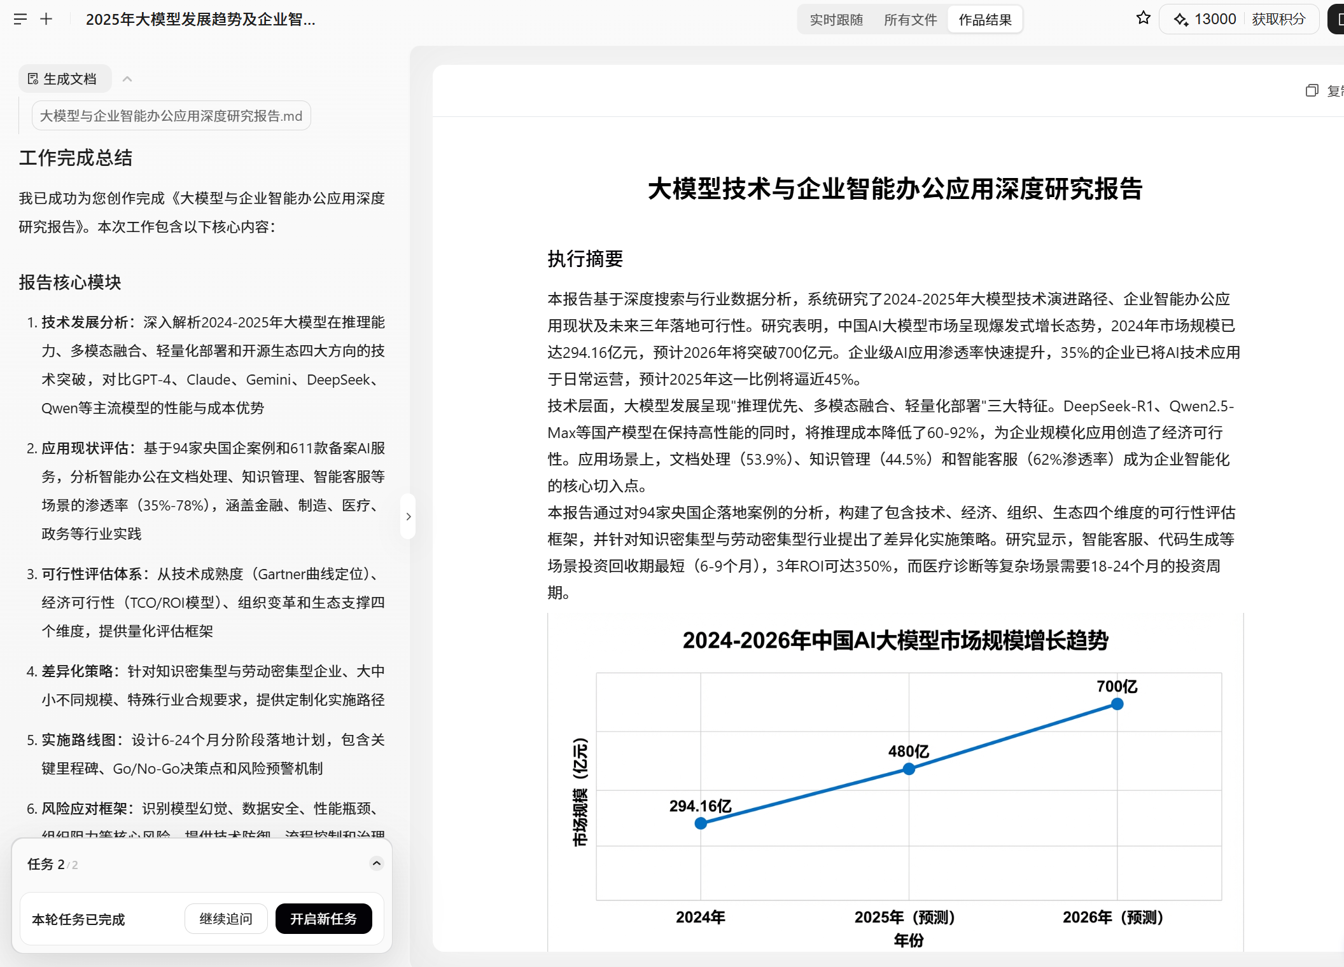Switch to 所有文件 tab
The height and width of the screenshot is (967, 1344).
click(x=910, y=20)
